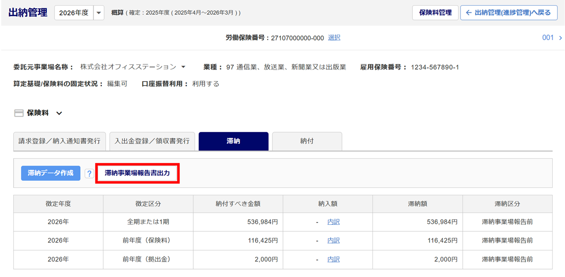The width and height of the screenshot is (565, 277).
Task: Open the 入出金登録/領収書発行 tab
Action: 152,141
